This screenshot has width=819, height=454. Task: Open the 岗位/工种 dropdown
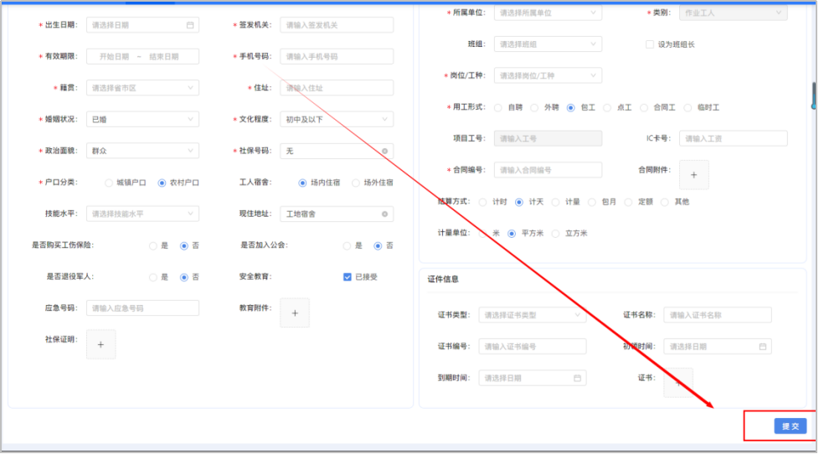point(547,75)
